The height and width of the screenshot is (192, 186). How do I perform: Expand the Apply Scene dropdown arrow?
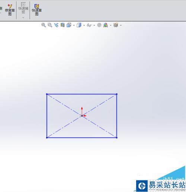pyautogui.click(x=110, y=25)
